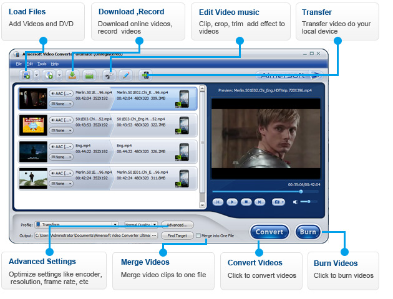Select the S01E03 video thumbnail
393x299 pixels.
pos(33,125)
